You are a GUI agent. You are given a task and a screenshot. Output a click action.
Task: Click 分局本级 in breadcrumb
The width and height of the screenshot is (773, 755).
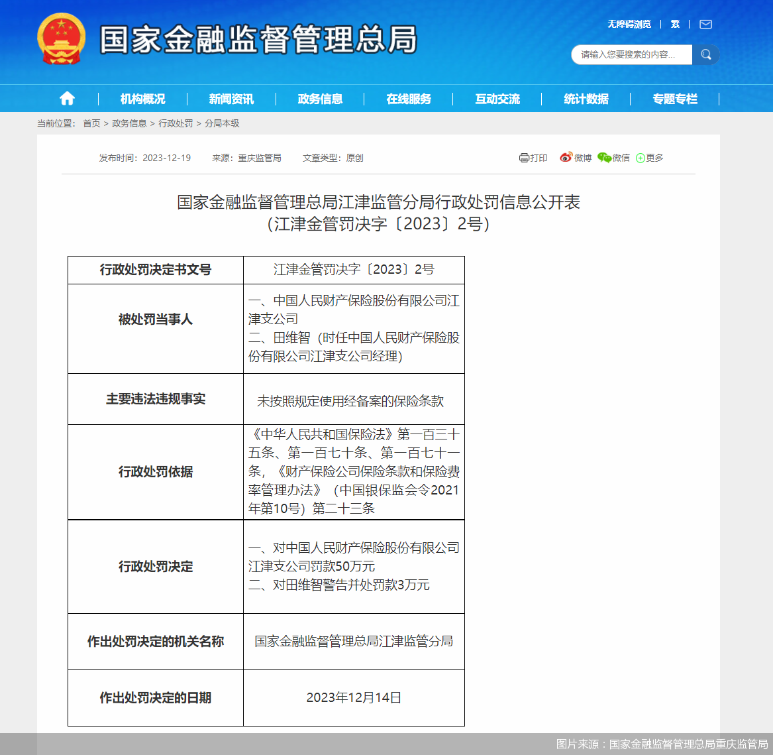tap(222, 123)
